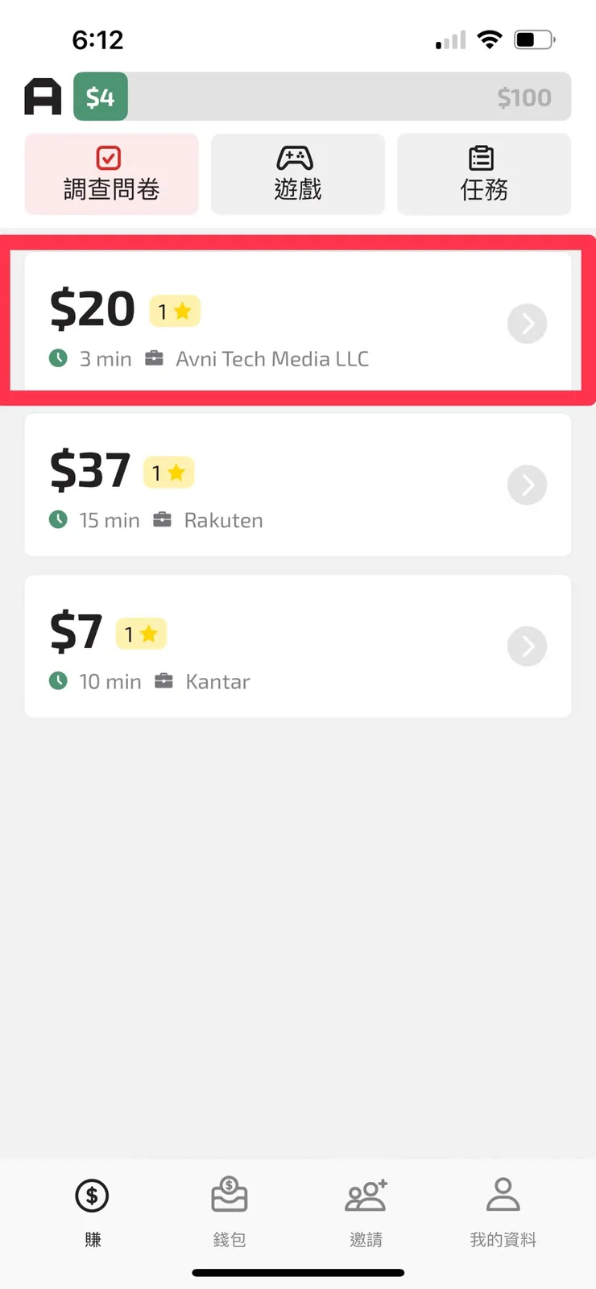This screenshot has width=596, height=1289.
Task: Tap the app logo icon at top left
Action: pos(43,97)
